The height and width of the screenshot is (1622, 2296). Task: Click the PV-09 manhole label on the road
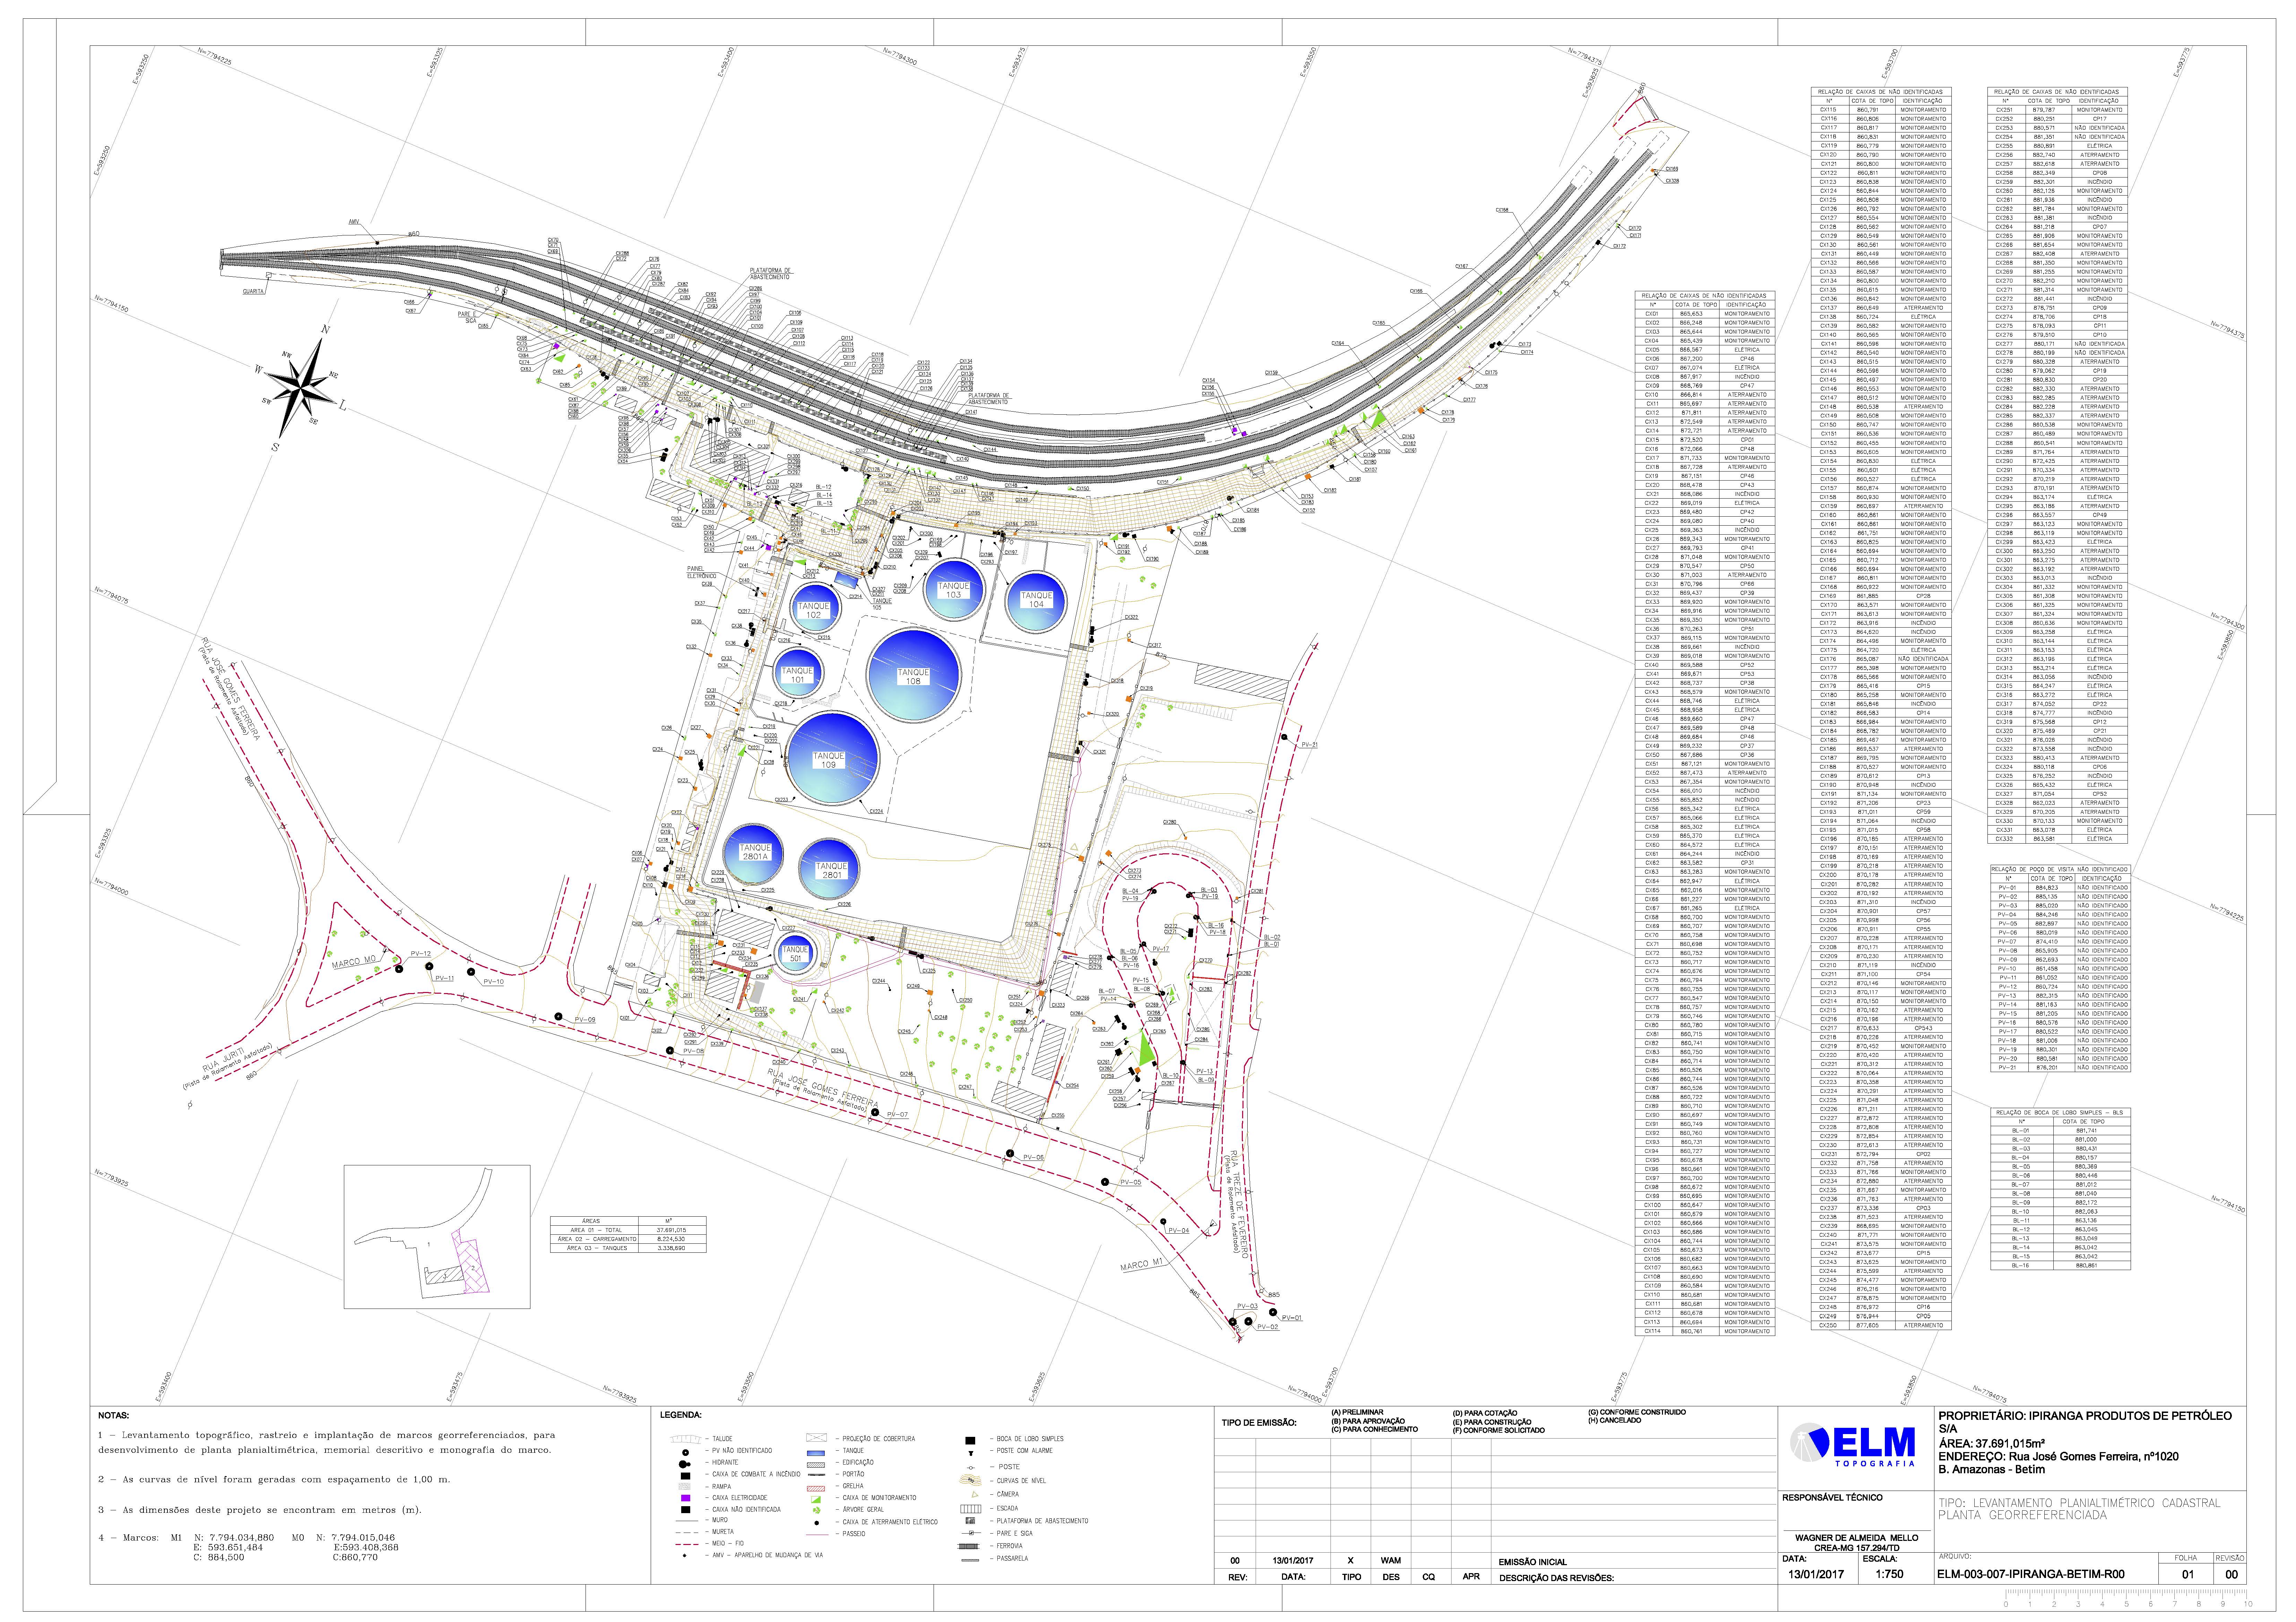pos(585,1020)
